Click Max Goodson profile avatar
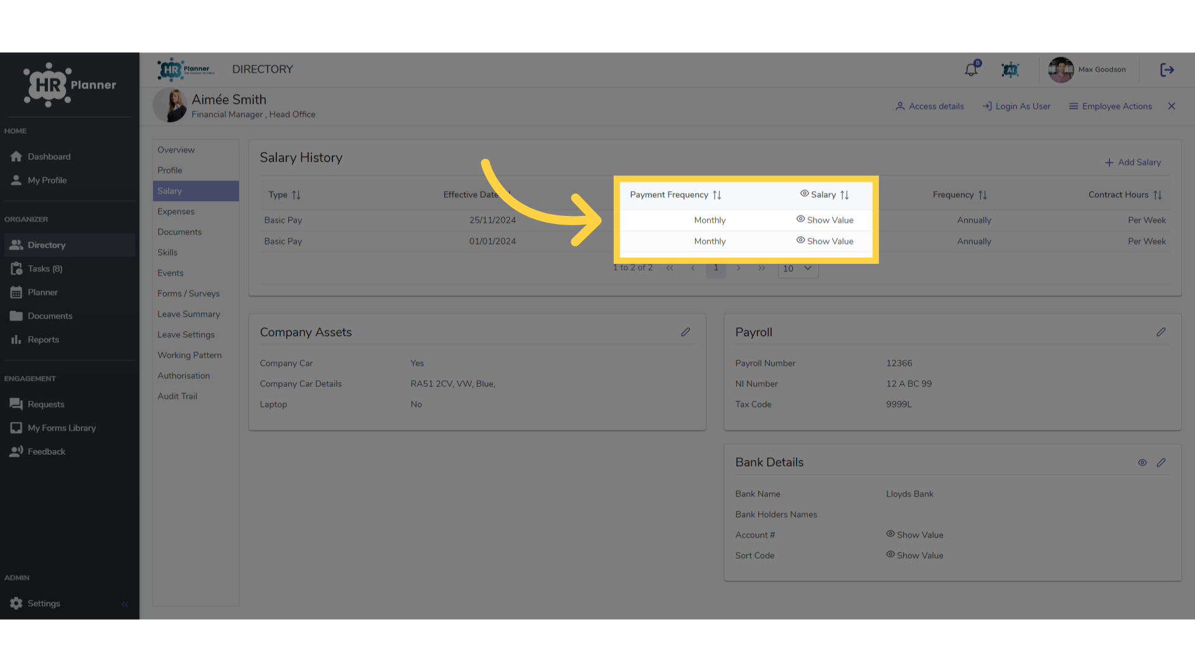Image resolution: width=1195 pixels, height=672 pixels. pos(1061,70)
